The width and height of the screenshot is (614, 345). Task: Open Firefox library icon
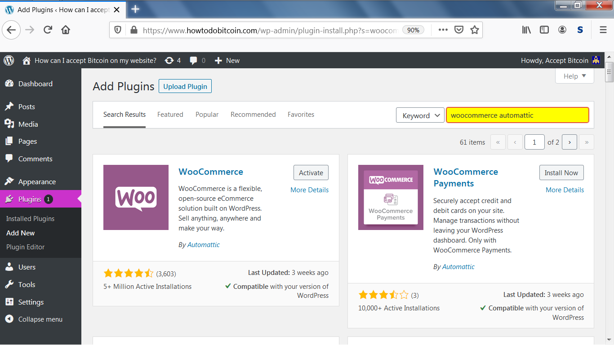point(526,30)
